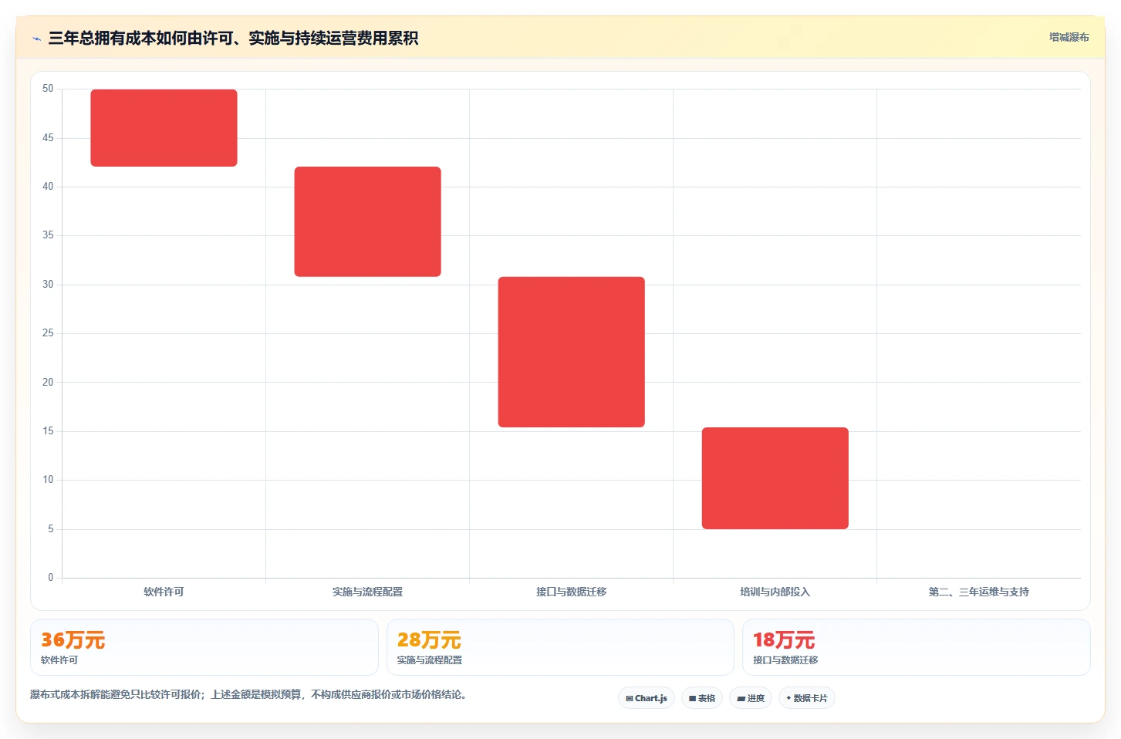Open the 18万元 接口与数据迁移 data card

pos(916,647)
